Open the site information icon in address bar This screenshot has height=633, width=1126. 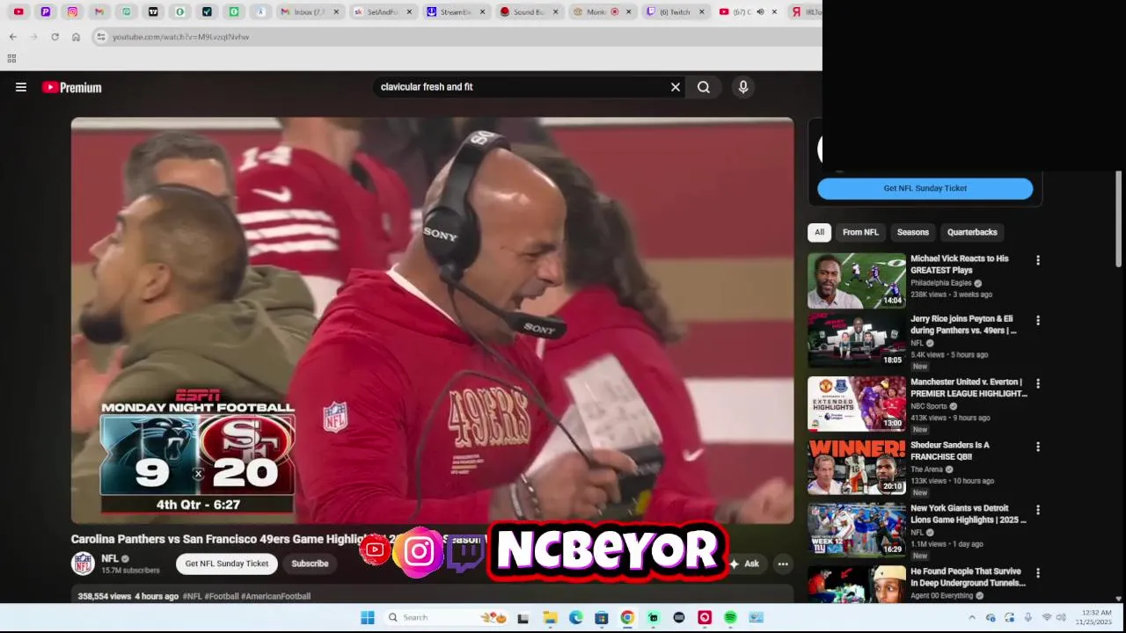coord(101,37)
